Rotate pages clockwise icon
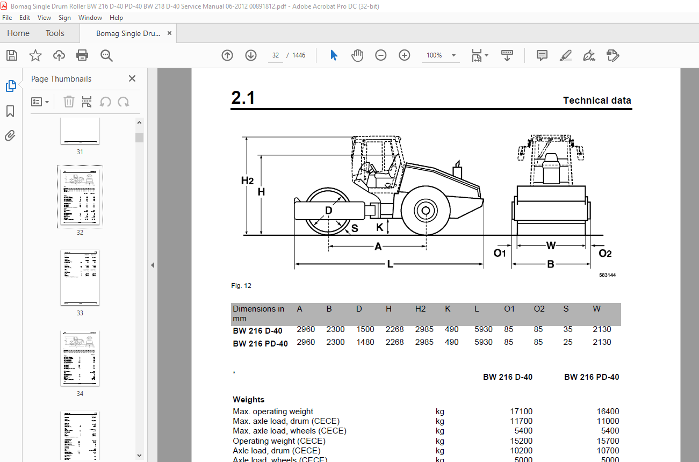699x462 pixels. click(x=124, y=102)
